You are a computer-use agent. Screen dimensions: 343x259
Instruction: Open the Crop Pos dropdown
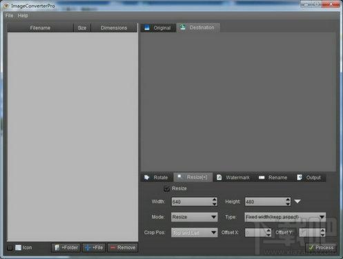pos(195,233)
